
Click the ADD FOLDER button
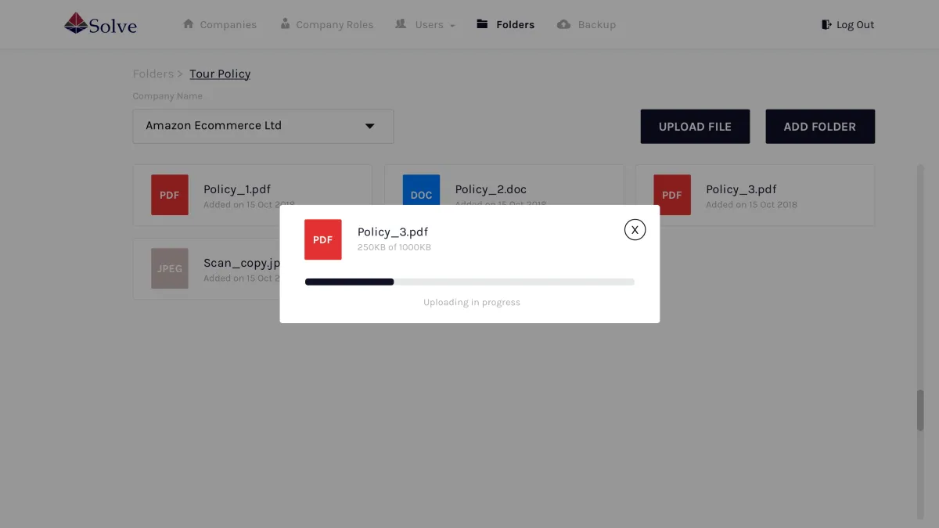pos(819,127)
